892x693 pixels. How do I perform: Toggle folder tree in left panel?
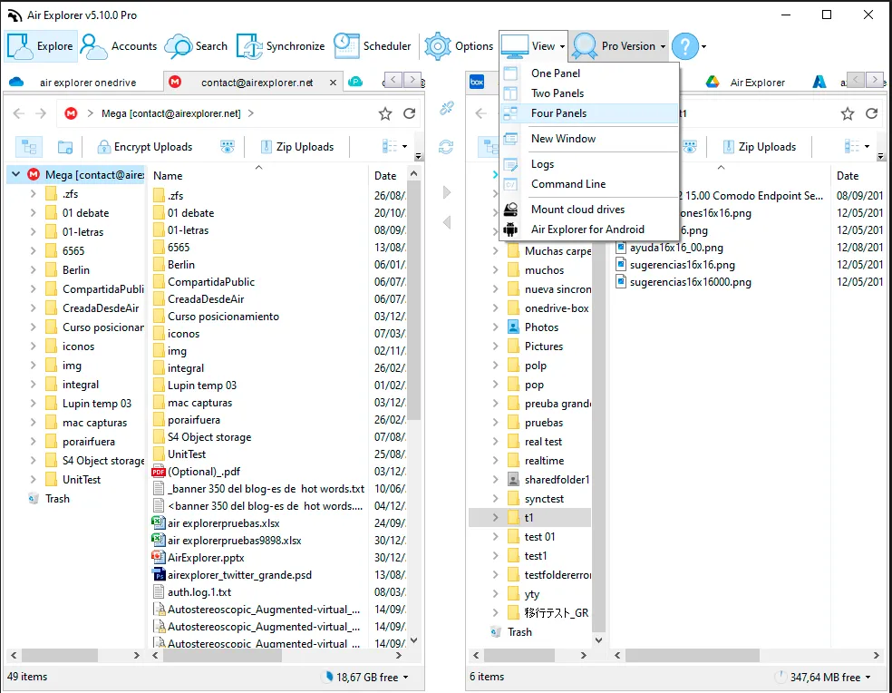coord(29,147)
